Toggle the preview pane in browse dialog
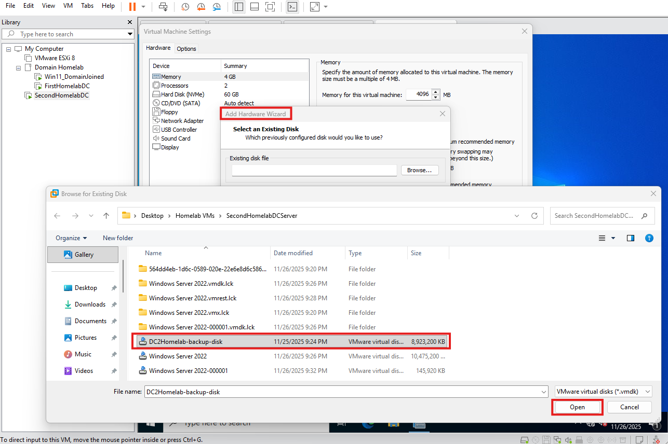Screen dimensions: 668x444 (631, 238)
